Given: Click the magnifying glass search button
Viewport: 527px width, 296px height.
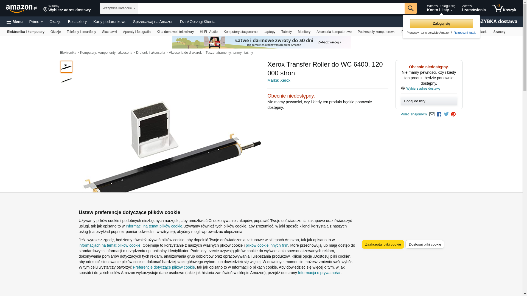Looking at the screenshot, I should tap(410, 8).
